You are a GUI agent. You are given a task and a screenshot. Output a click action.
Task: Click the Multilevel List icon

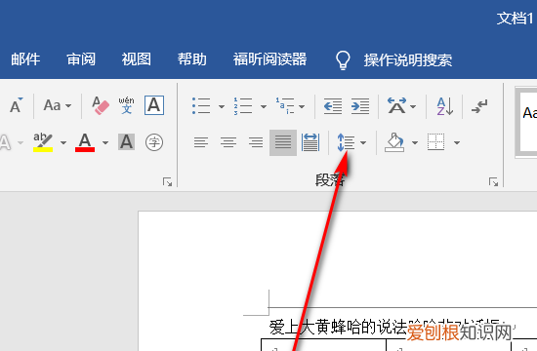tap(285, 105)
